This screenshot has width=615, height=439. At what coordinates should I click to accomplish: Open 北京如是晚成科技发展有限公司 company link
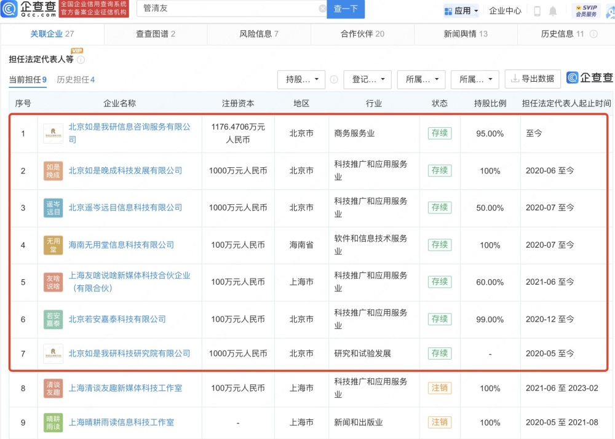(x=125, y=171)
